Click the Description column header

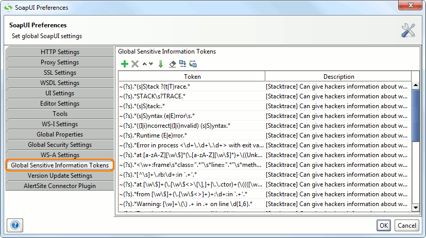338,77
